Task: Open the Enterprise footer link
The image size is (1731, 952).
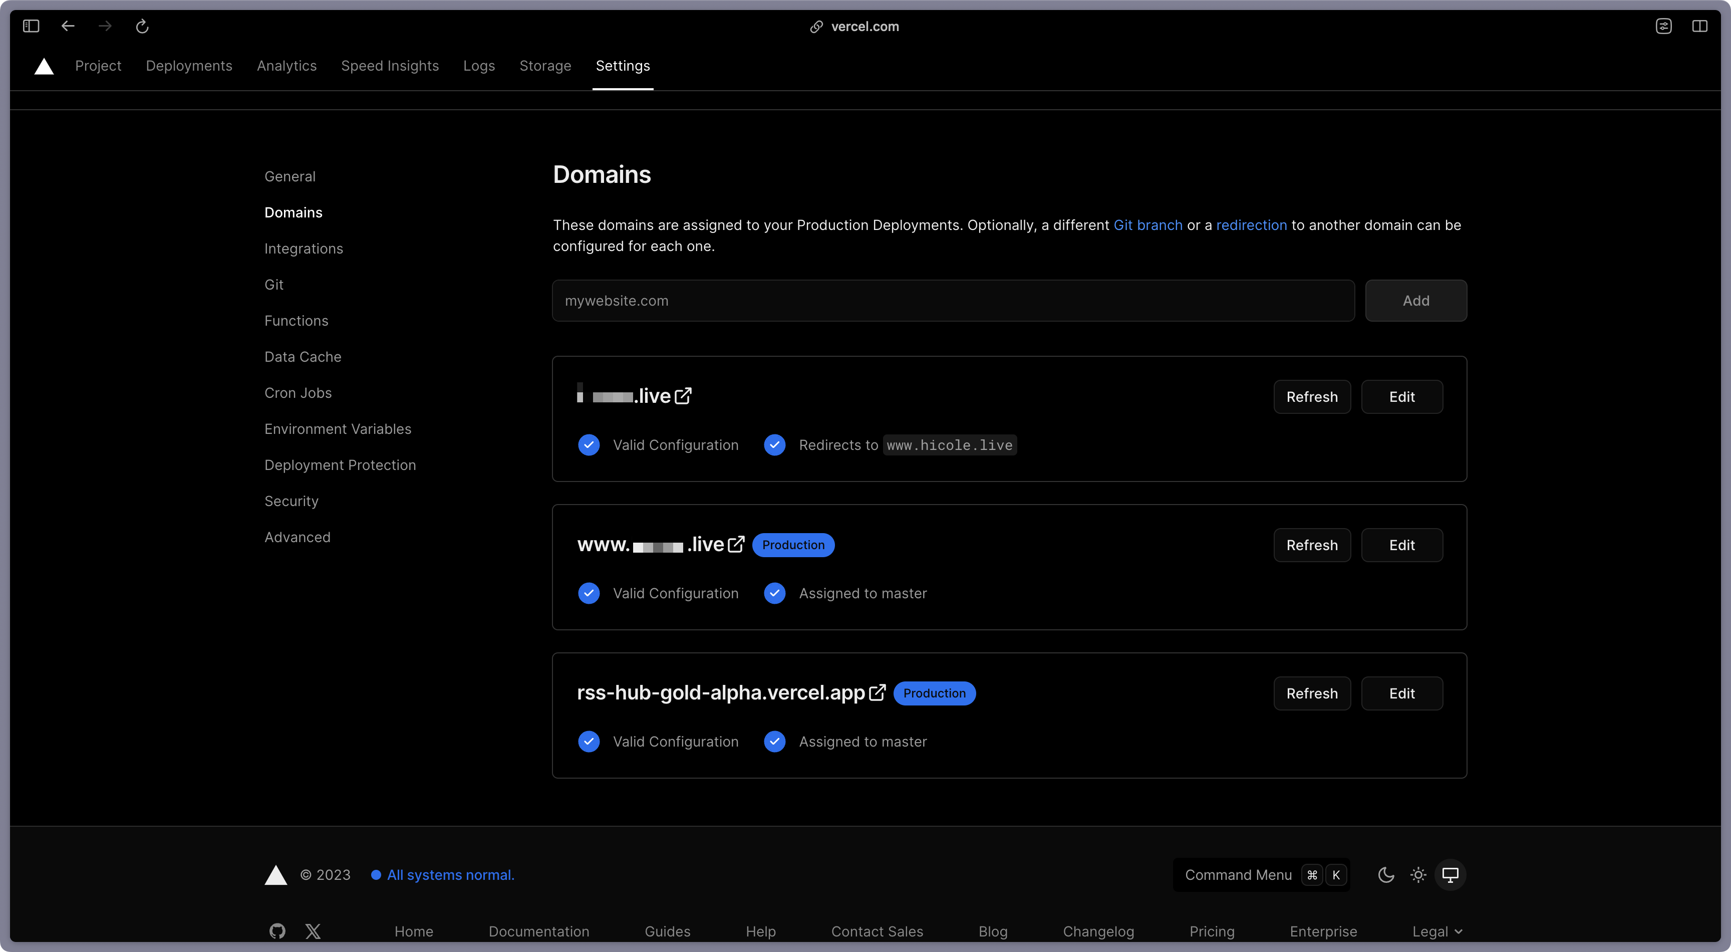Action: [x=1324, y=931]
